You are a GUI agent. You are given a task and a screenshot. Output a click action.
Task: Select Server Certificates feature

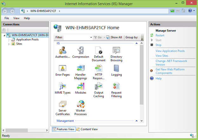click(x=63, y=108)
